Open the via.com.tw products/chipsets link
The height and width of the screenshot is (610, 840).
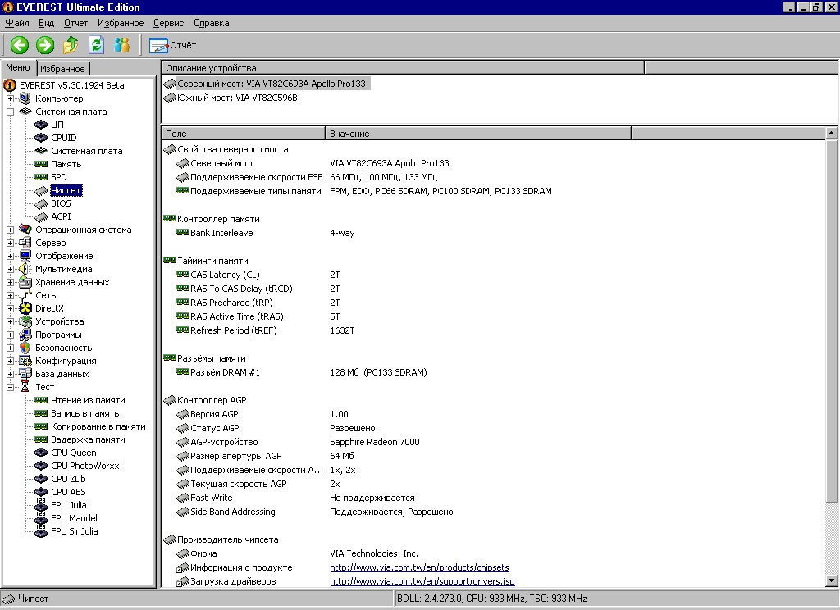pyautogui.click(x=419, y=567)
